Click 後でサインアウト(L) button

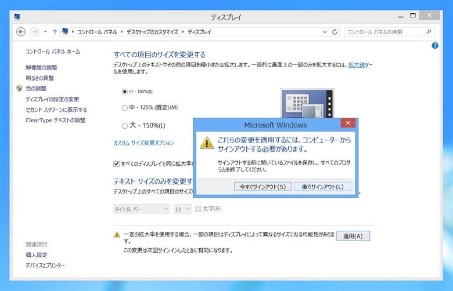click(323, 187)
